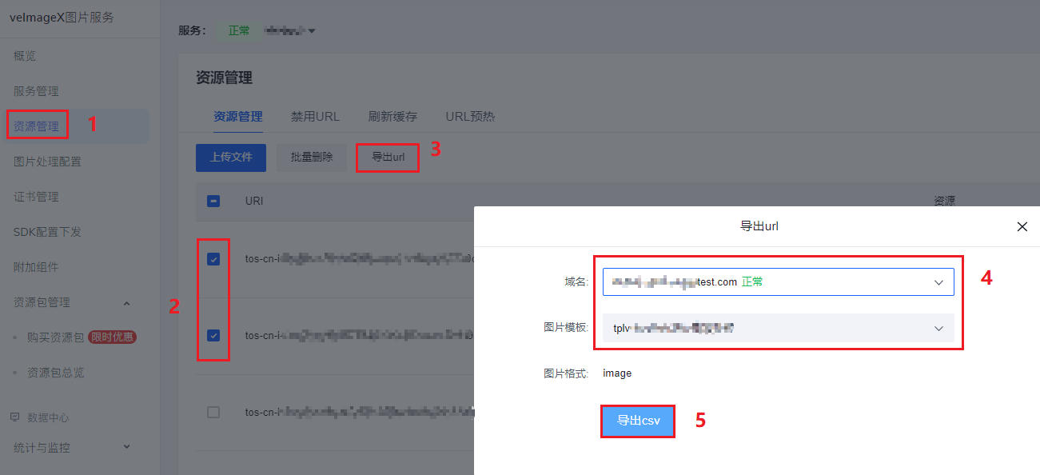Open 购买资源包 sidebar entry
Screen dimensions: 1040x475
[x=55, y=337]
